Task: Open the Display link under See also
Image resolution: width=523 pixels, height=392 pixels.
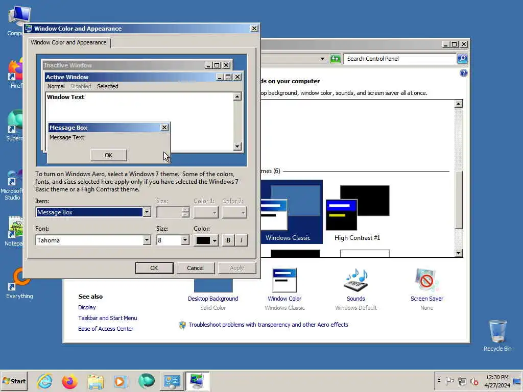Action: [x=87, y=307]
